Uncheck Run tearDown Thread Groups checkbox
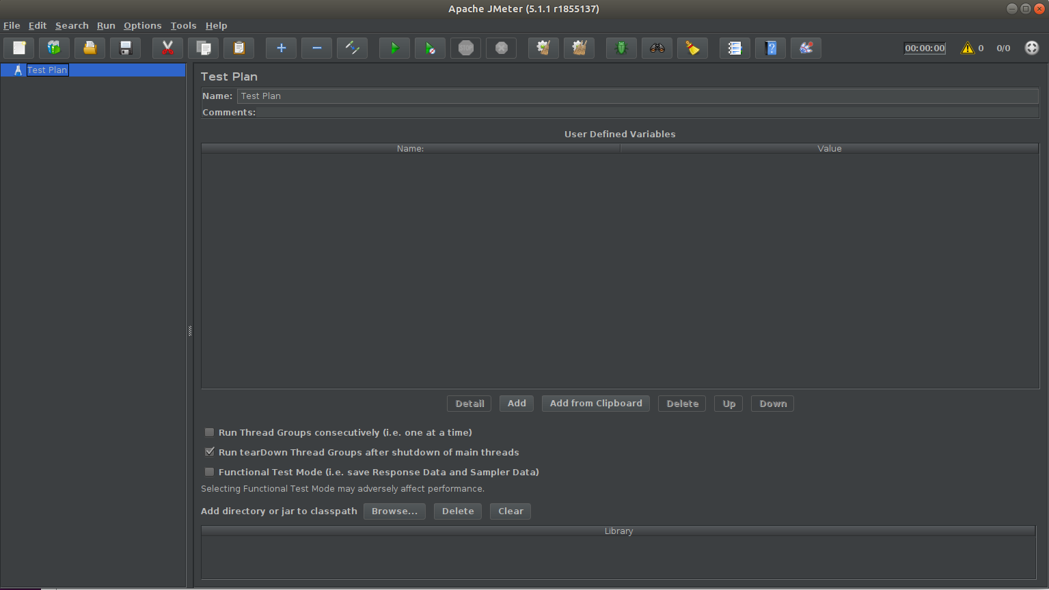 pos(210,452)
